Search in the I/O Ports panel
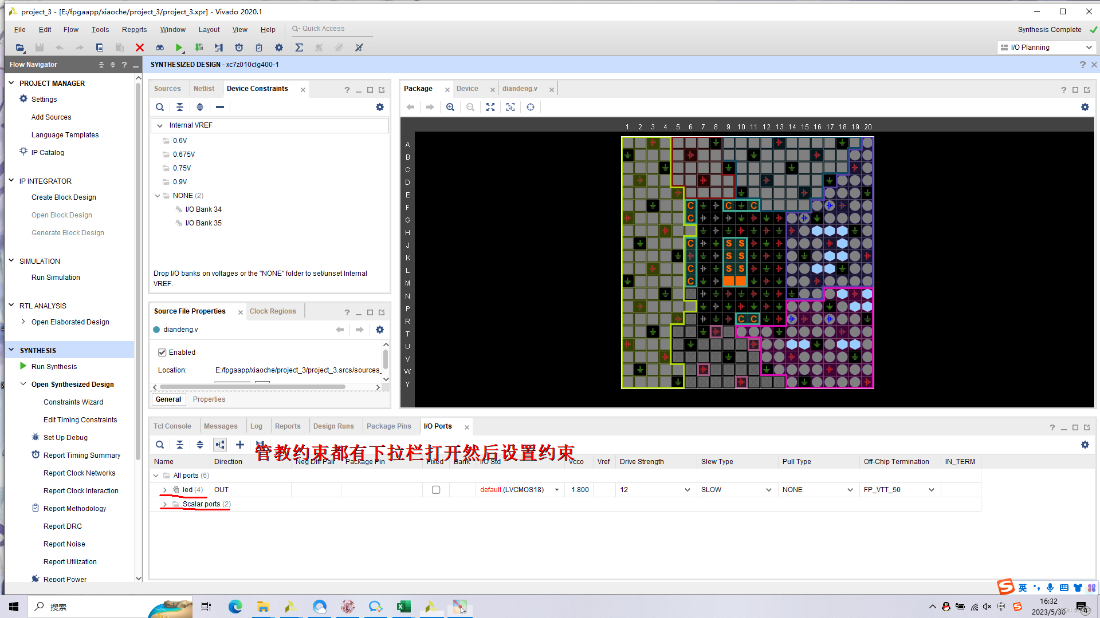 (x=160, y=445)
